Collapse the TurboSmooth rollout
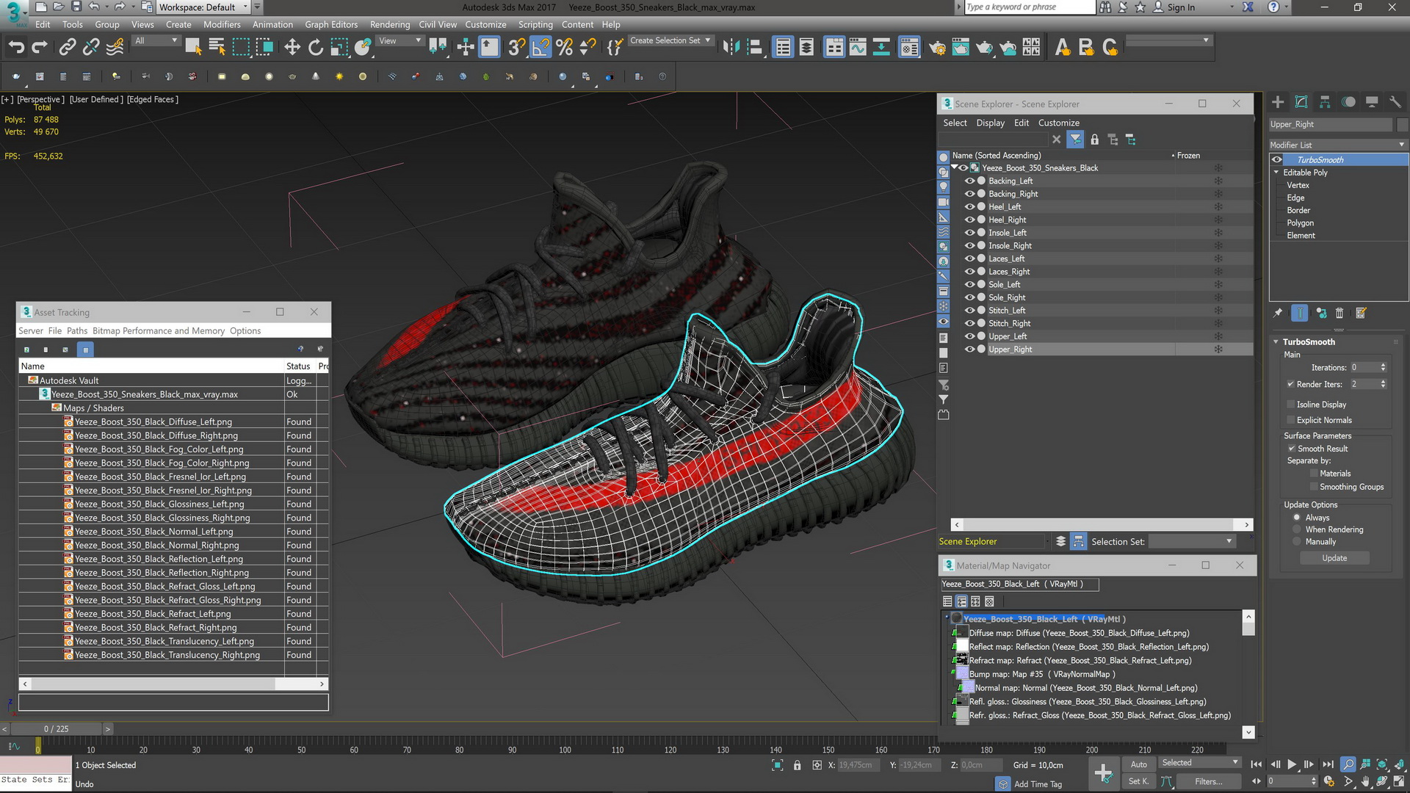1410x793 pixels. [1276, 342]
